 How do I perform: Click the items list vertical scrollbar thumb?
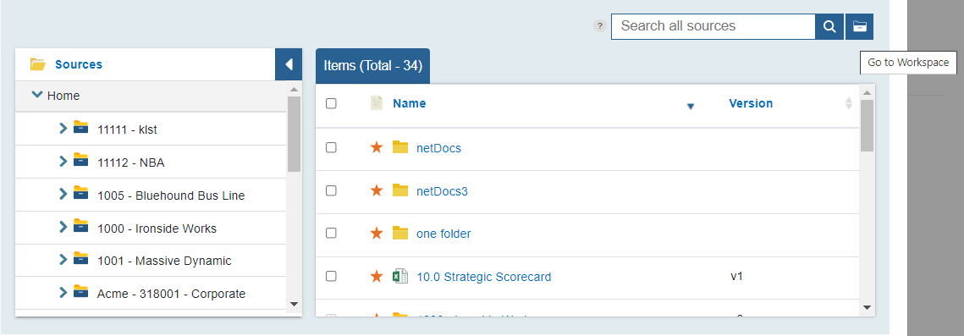click(867, 125)
